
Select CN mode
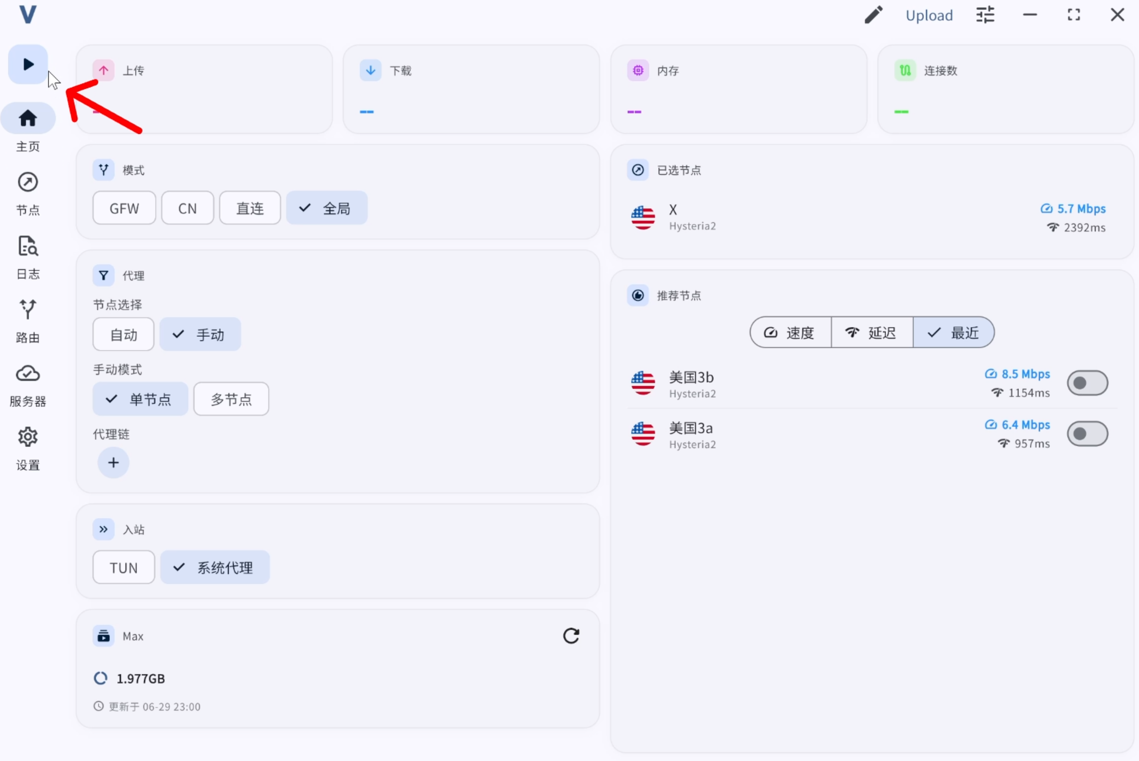(187, 208)
